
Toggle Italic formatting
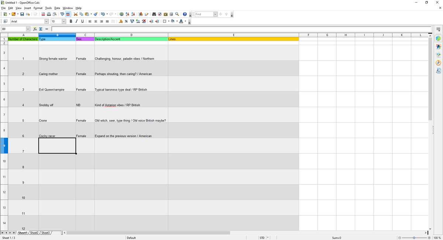[76, 21]
